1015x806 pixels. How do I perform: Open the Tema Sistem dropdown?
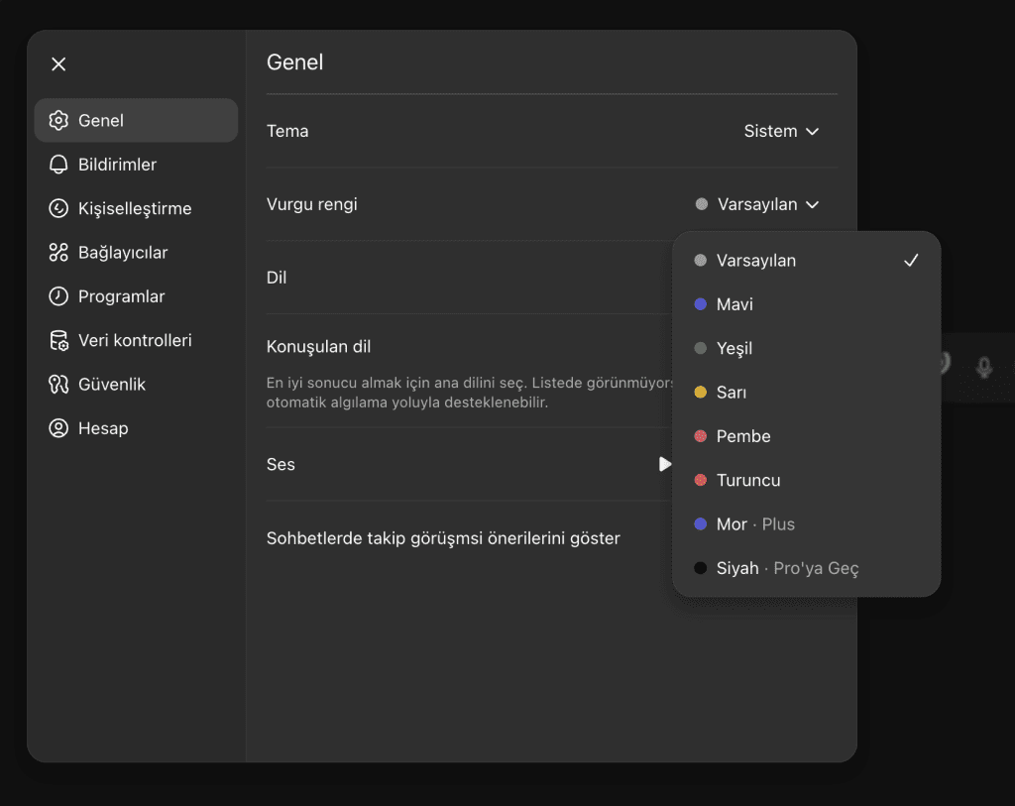781,131
